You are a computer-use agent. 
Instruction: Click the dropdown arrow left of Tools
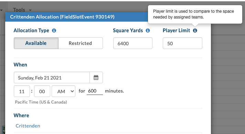tap(1, 10)
